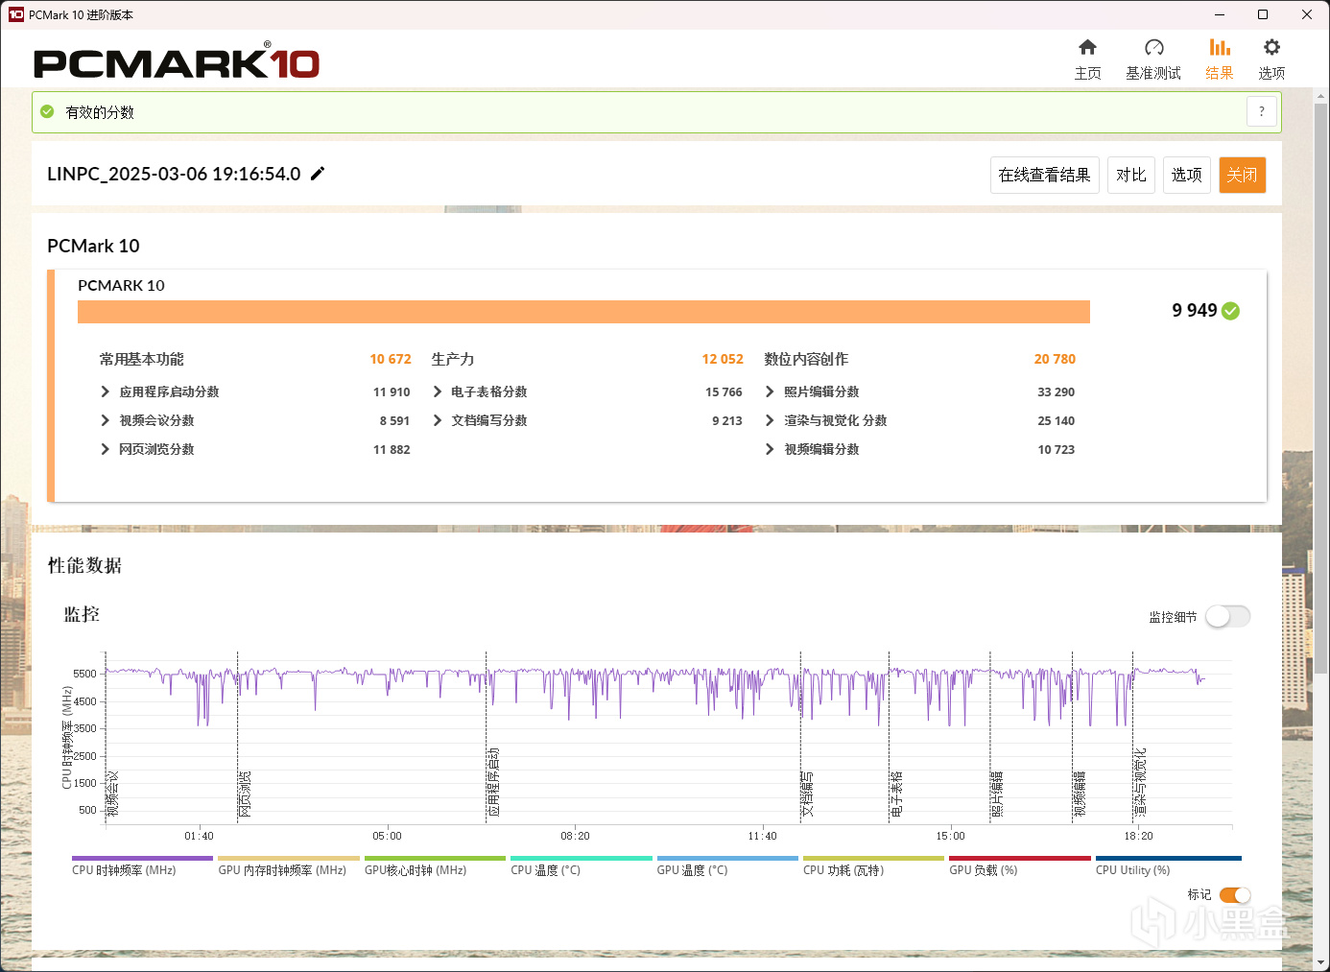Viewport: 1330px width, 972px height.
Task: Click the 数位内容创作 score 20 780
Action: tap(1055, 359)
